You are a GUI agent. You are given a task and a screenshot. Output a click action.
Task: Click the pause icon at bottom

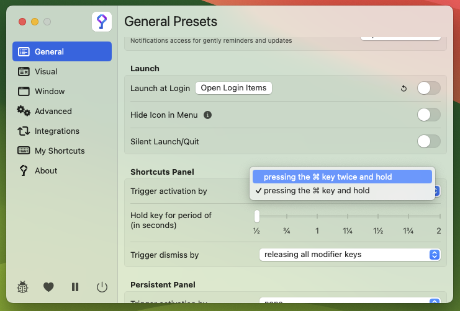(x=75, y=287)
